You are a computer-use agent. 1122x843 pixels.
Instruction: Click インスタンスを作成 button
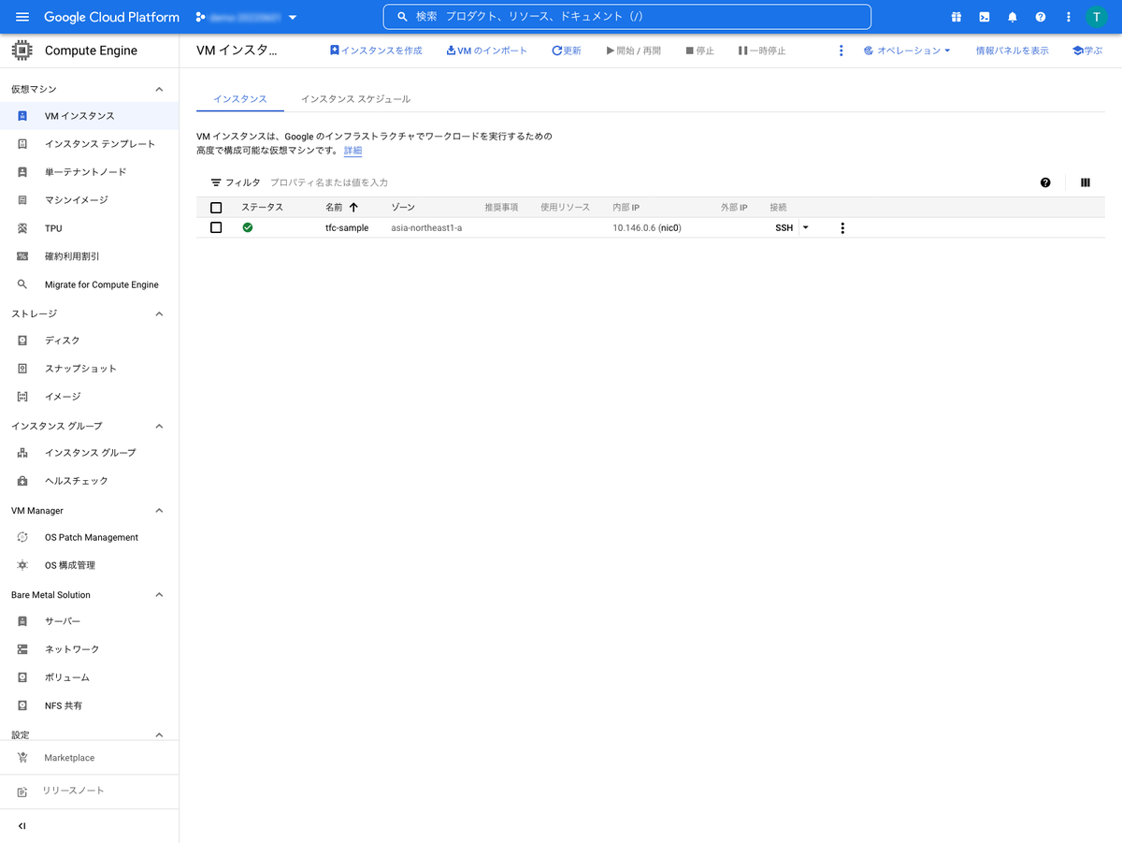(x=376, y=51)
